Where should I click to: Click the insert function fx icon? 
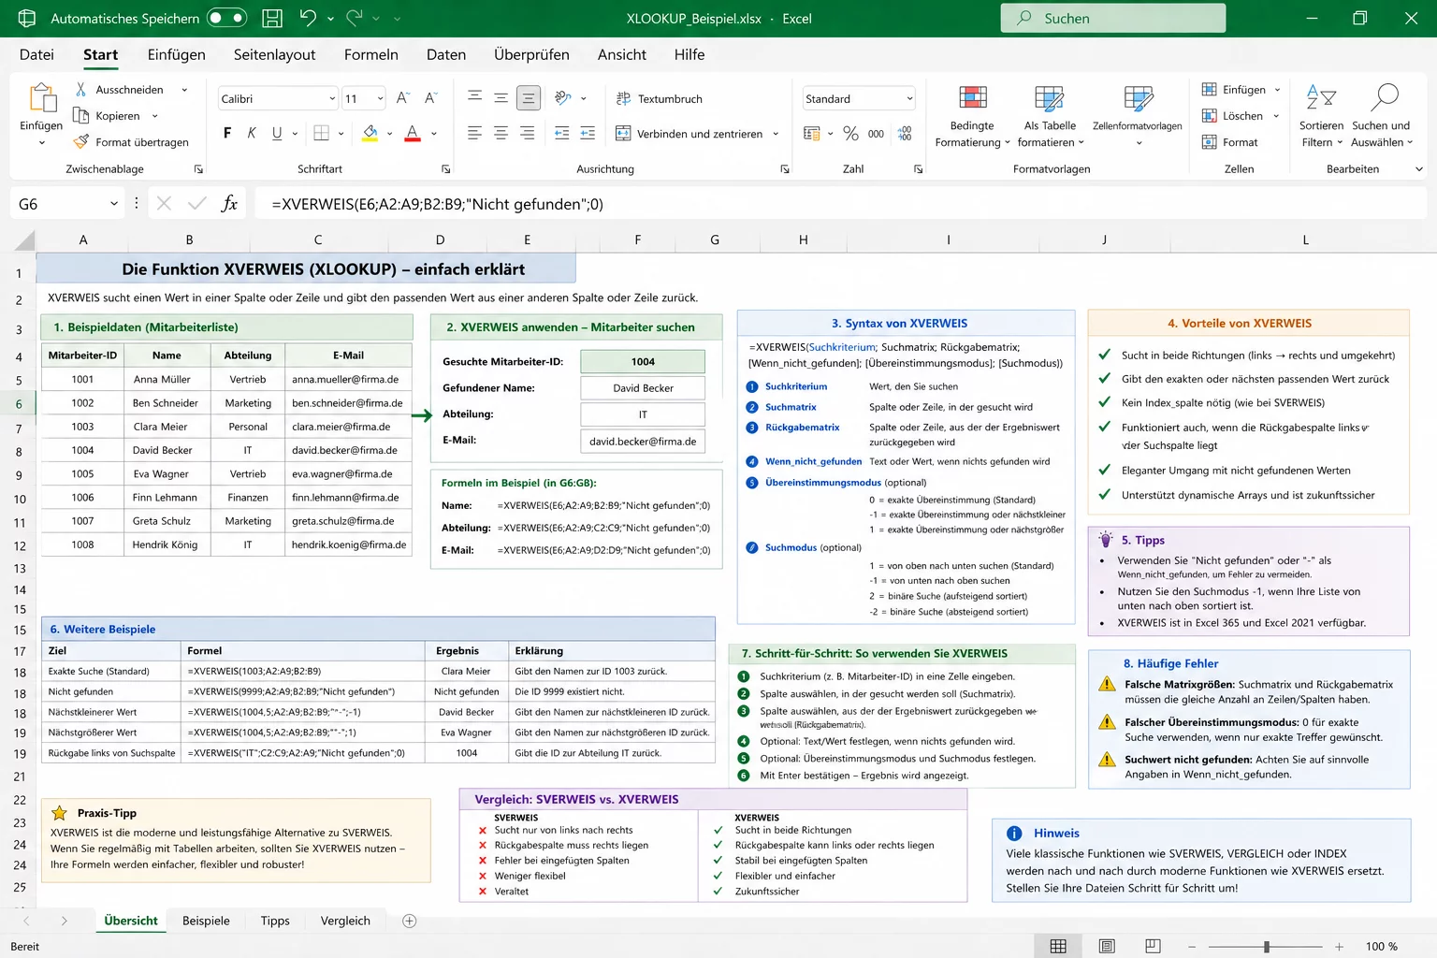(x=229, y=204)
